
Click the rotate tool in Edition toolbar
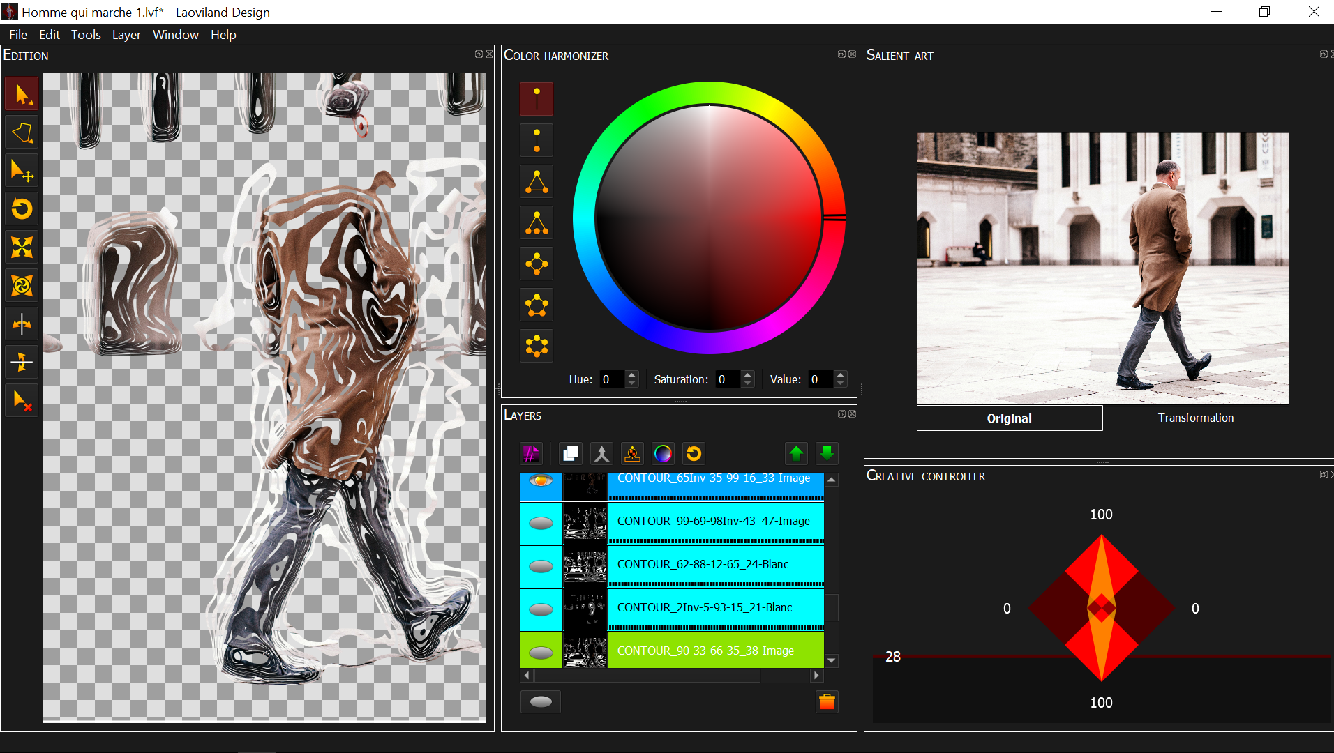pos(22,209)
